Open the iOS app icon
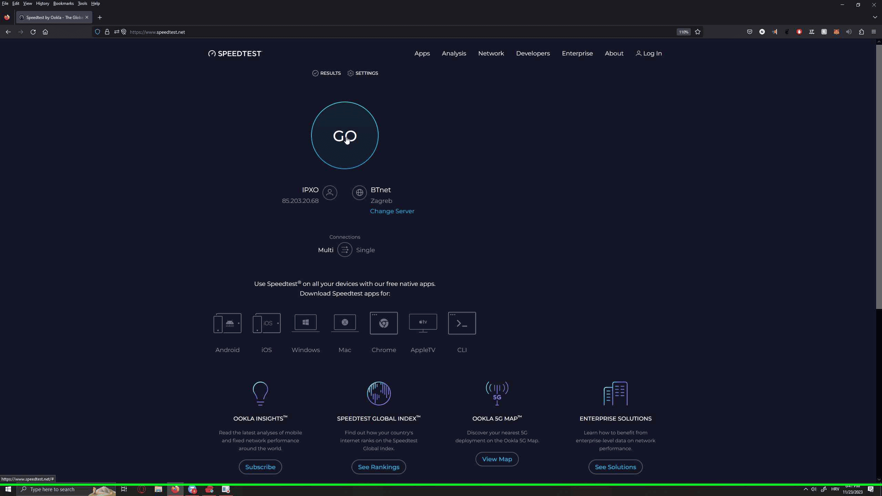This screenshot has width=882, height=496. 266,323
